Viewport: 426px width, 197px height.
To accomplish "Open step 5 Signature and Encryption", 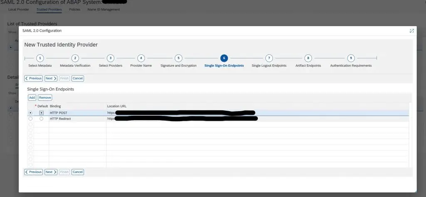I will [178, 58].
